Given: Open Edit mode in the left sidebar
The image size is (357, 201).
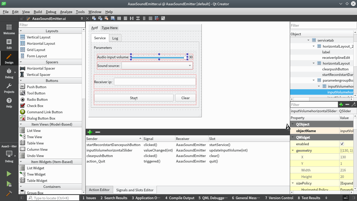Looking at the screenshot, I should pos(9,44).
